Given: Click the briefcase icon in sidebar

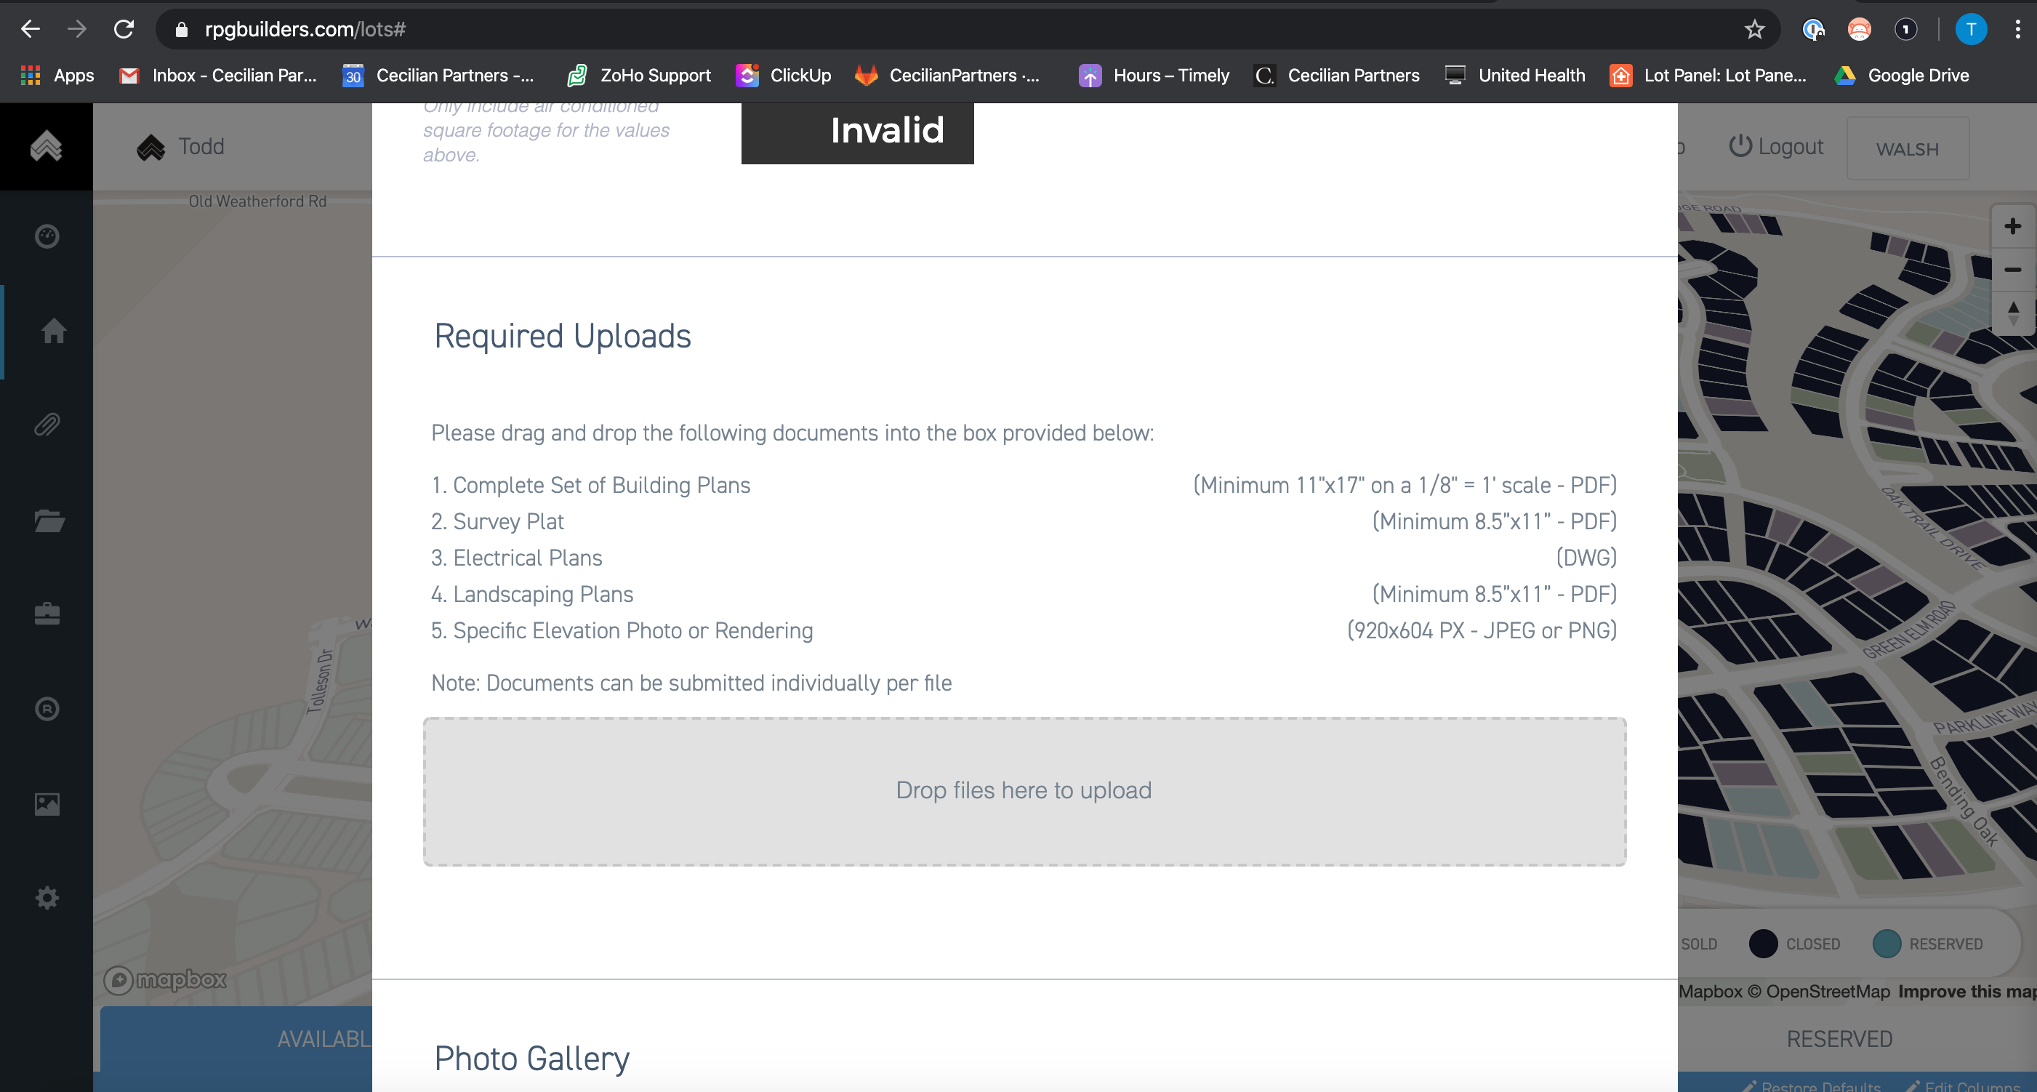Looking at the screenshot, I should [47, 614].
